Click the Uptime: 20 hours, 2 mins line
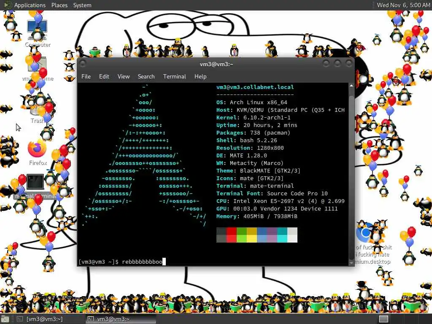The height and width of the screenshot is (324, 432). click(257, 125)
